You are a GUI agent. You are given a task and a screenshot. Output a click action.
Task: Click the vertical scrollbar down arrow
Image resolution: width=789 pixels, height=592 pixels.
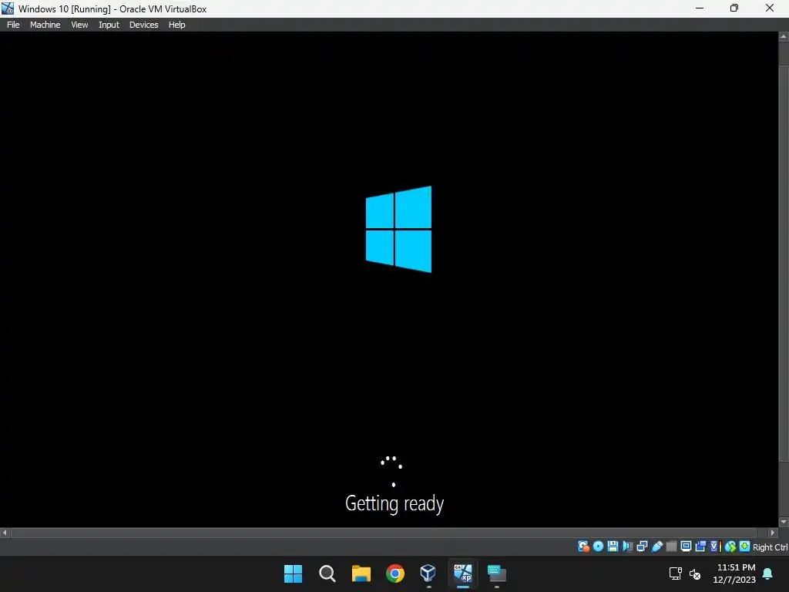784,522
